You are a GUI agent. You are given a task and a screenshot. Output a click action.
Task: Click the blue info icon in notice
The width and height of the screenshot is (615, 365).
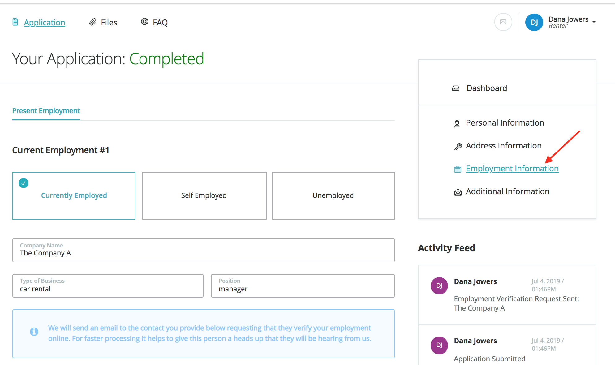tap(34, 332)
